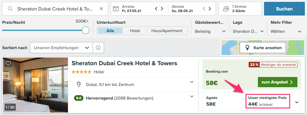Advance Abreise date with right arrow

point(210,9)
